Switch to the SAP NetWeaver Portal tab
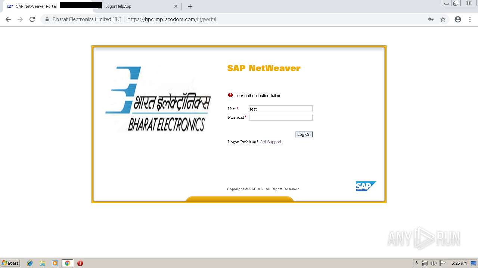This screenshot has width=478, height=268. [x=37, y=6]
